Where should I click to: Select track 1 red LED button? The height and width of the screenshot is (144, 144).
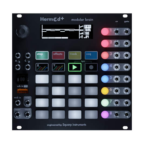pyautogui.click(x=105, y=32)
